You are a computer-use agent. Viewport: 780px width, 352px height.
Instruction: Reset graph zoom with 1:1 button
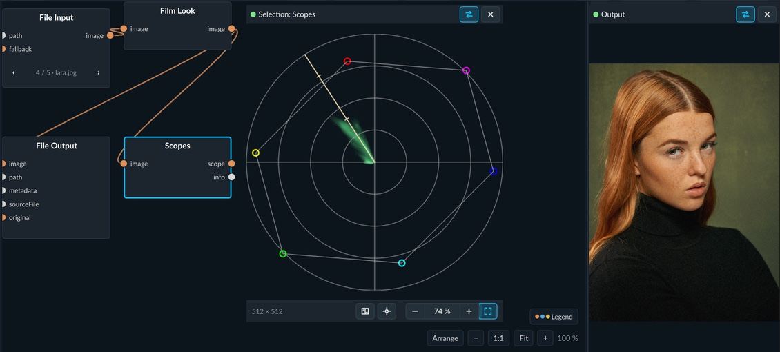point(498,338)
